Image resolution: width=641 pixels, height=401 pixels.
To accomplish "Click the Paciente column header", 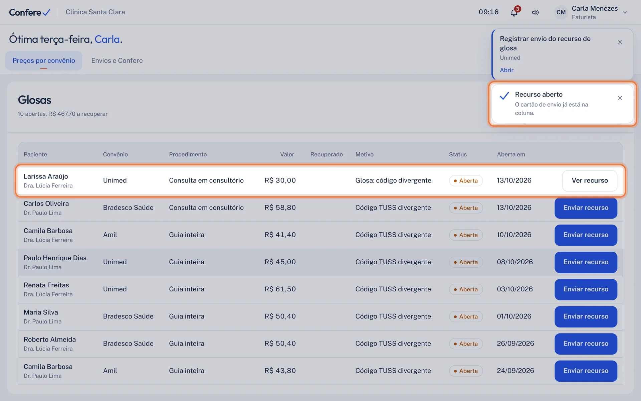I will click(35, 154).
